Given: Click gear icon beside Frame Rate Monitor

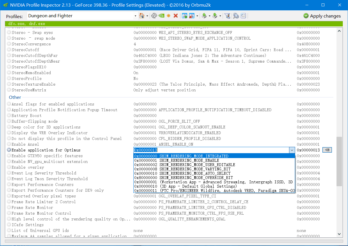Looking at the screenshot, I should (x=9, y=207).
